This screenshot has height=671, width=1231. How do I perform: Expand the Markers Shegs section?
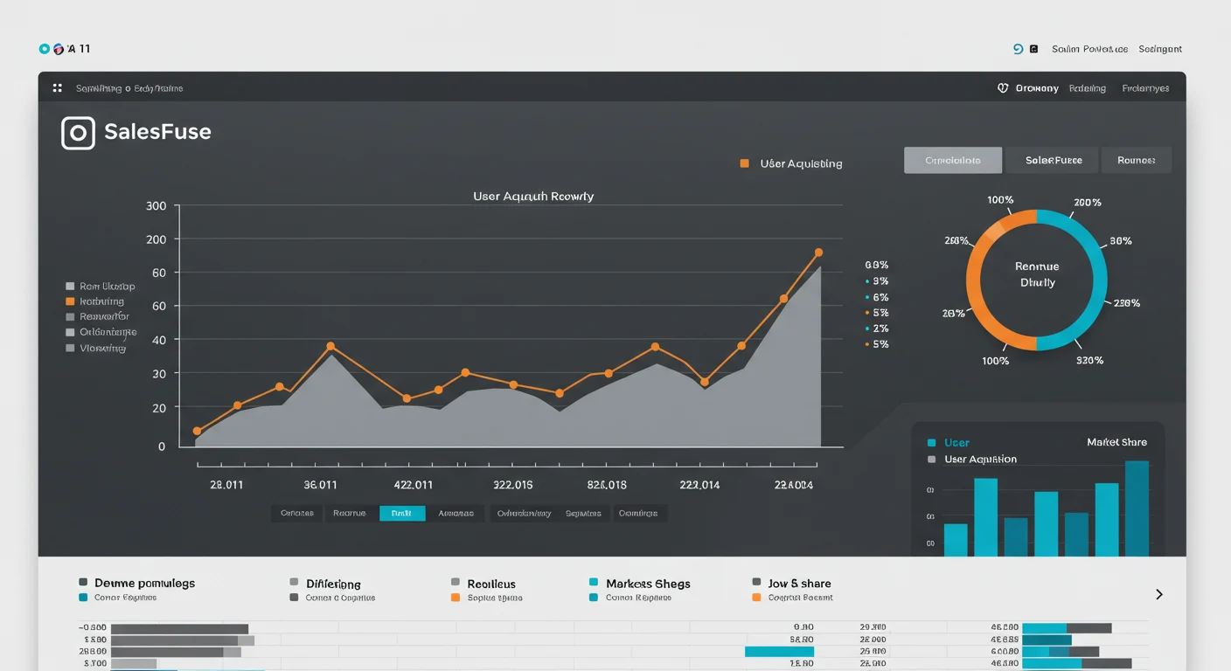coord(647,584)
